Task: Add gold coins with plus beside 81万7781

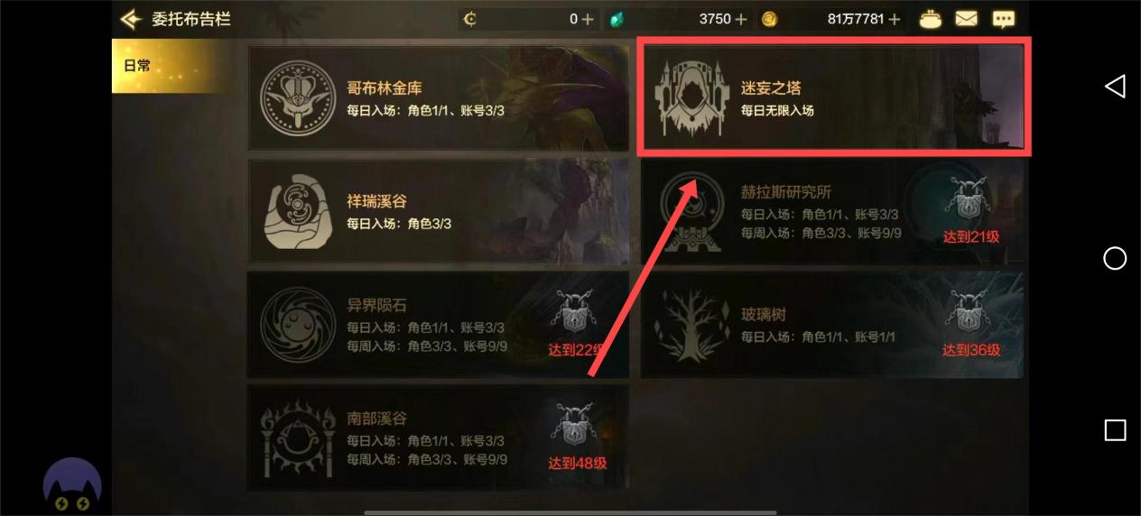Action: pos(895,19)
